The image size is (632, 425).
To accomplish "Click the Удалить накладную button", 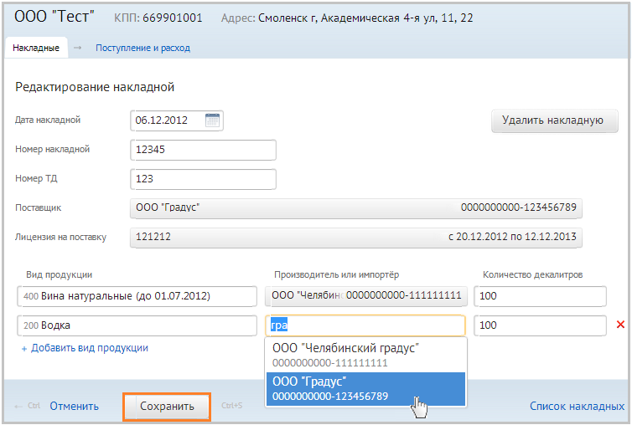I will (555, 120).
